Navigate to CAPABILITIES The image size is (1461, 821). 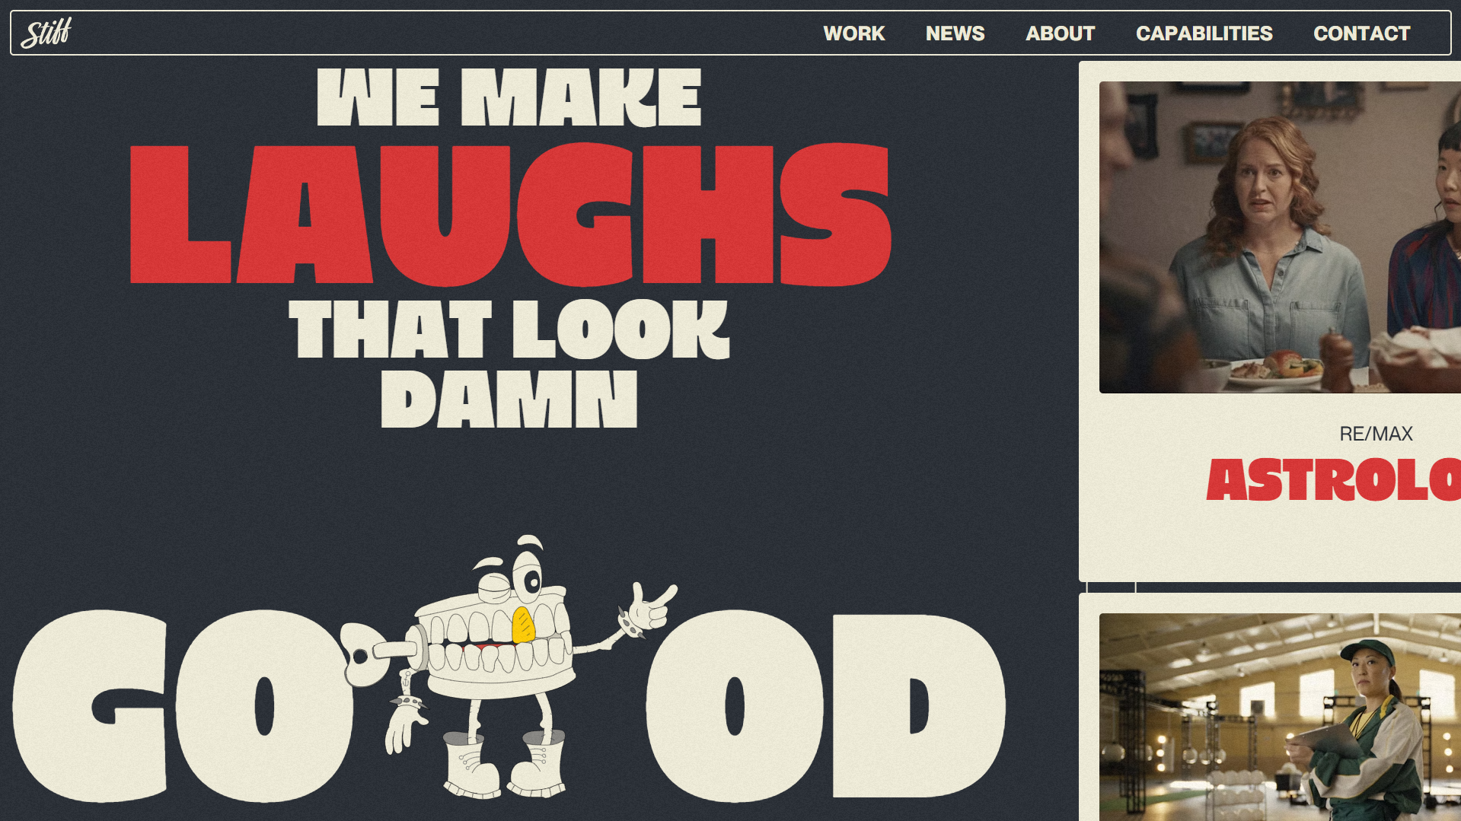point(1204,33)
